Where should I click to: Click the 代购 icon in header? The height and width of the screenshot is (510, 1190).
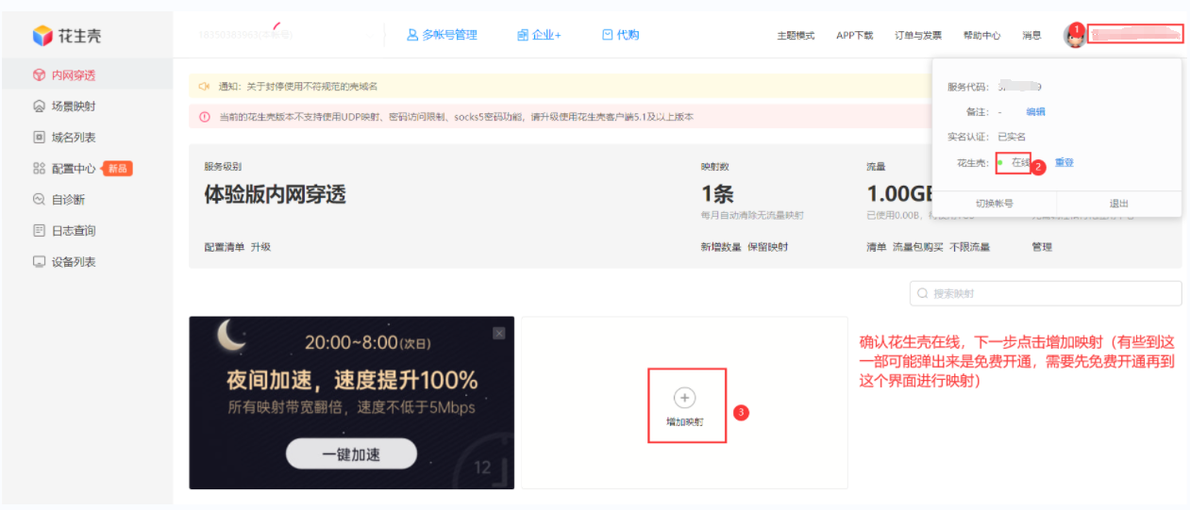pos(608,35)
